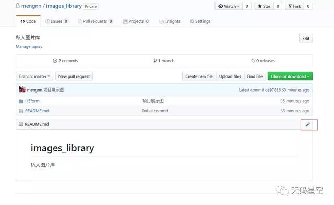
Task: Open the Insights tab
Action: [x=170, y=21]
